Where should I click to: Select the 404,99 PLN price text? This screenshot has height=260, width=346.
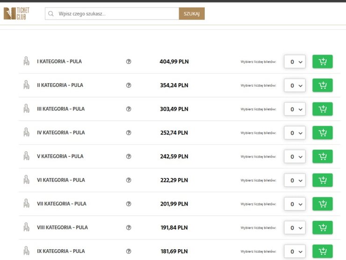click(174, 62)
